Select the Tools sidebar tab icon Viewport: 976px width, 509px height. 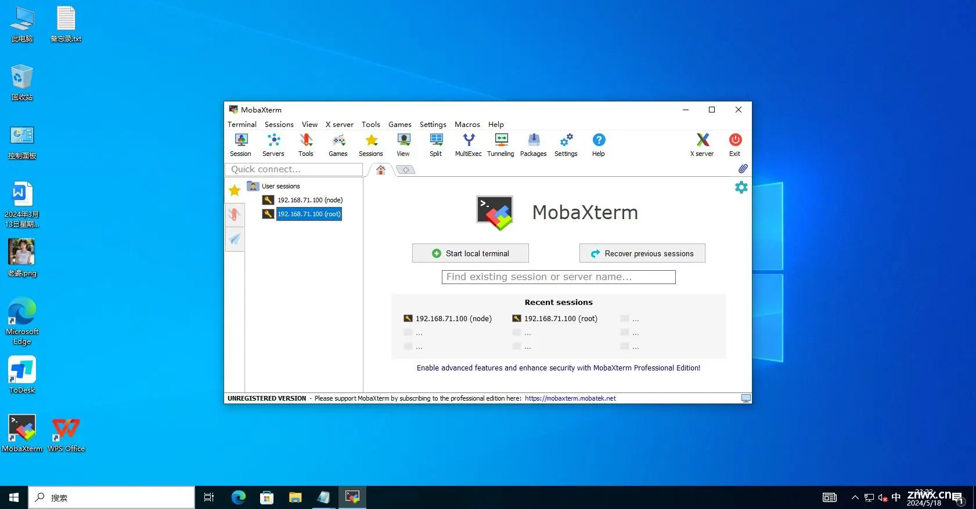pos(235,214)
